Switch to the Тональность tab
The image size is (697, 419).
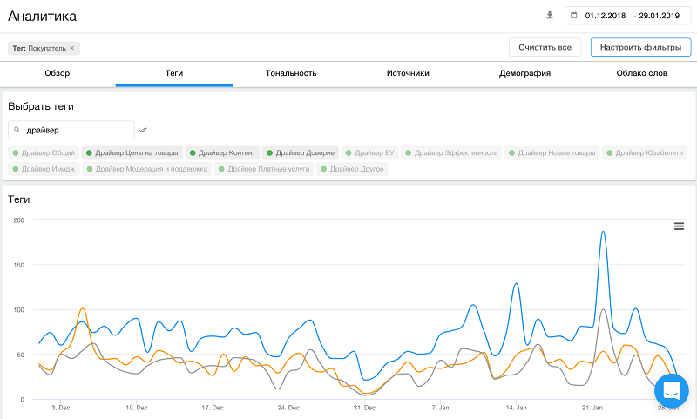tap(290, 74)
